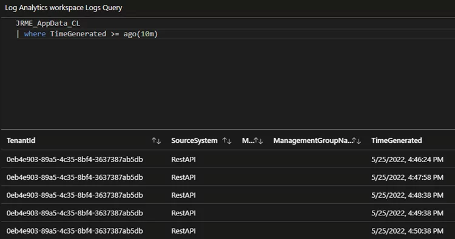Click the TimeGenerated column header
This screenshot has width=455, height=239.
(397, 140)
